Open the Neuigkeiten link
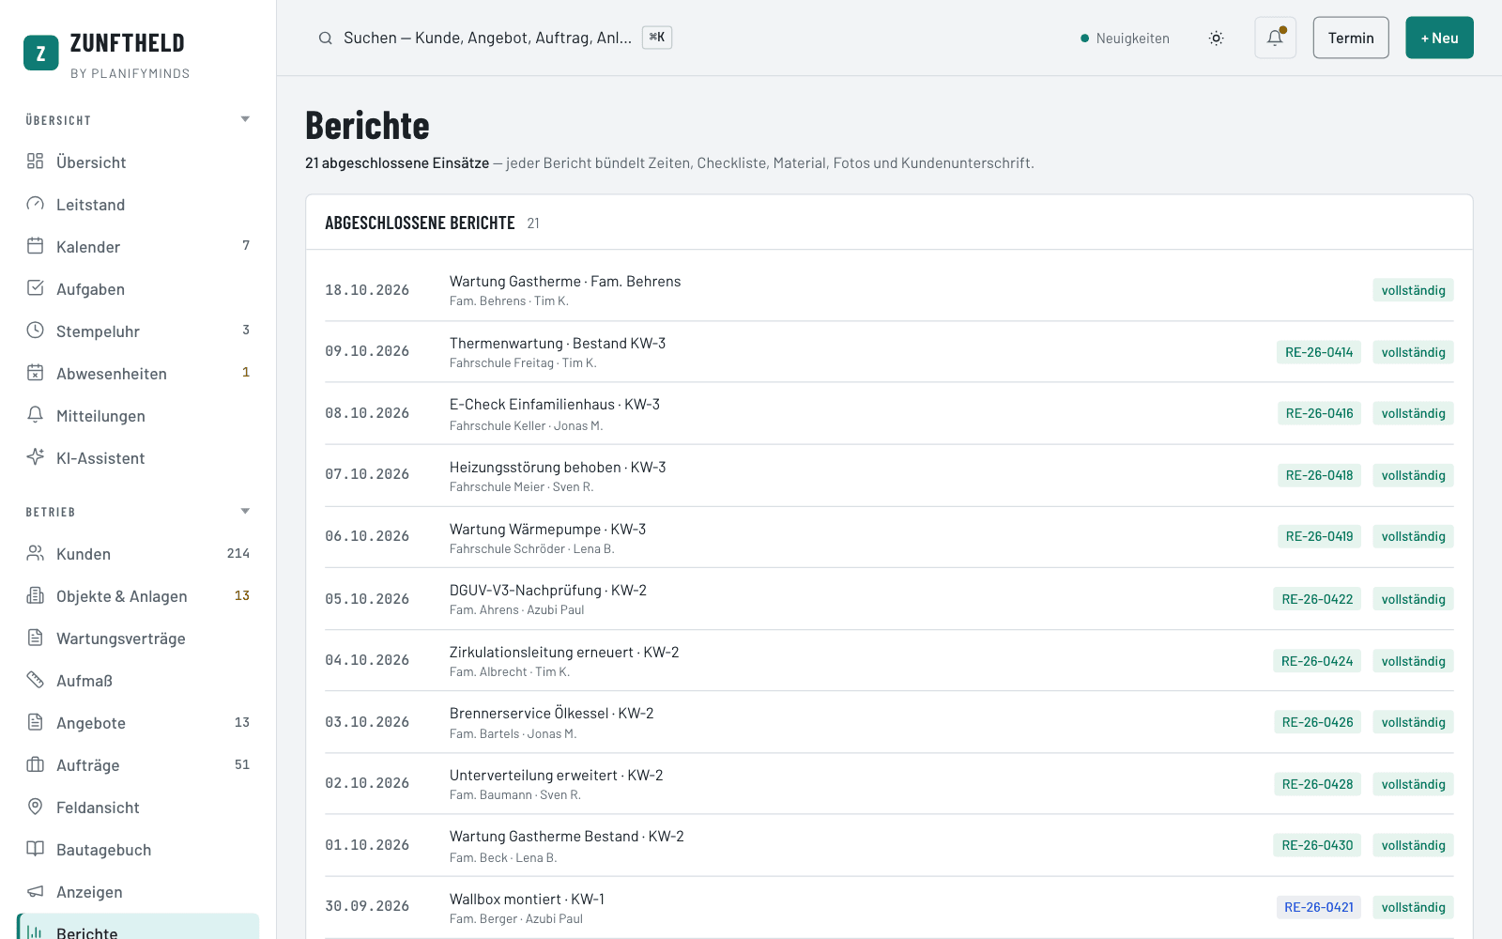 pos(1126,38)
